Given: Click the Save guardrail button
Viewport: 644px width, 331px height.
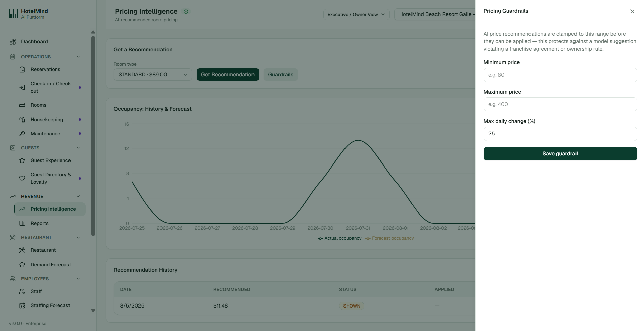Looking at the screenshot, I should (560, 154).
